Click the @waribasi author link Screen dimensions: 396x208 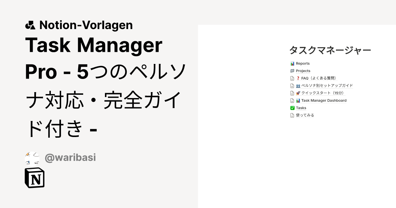pyautogui.click(x=70, y=157)
